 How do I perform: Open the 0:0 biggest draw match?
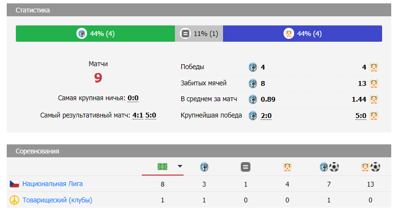tap(133, 98)
